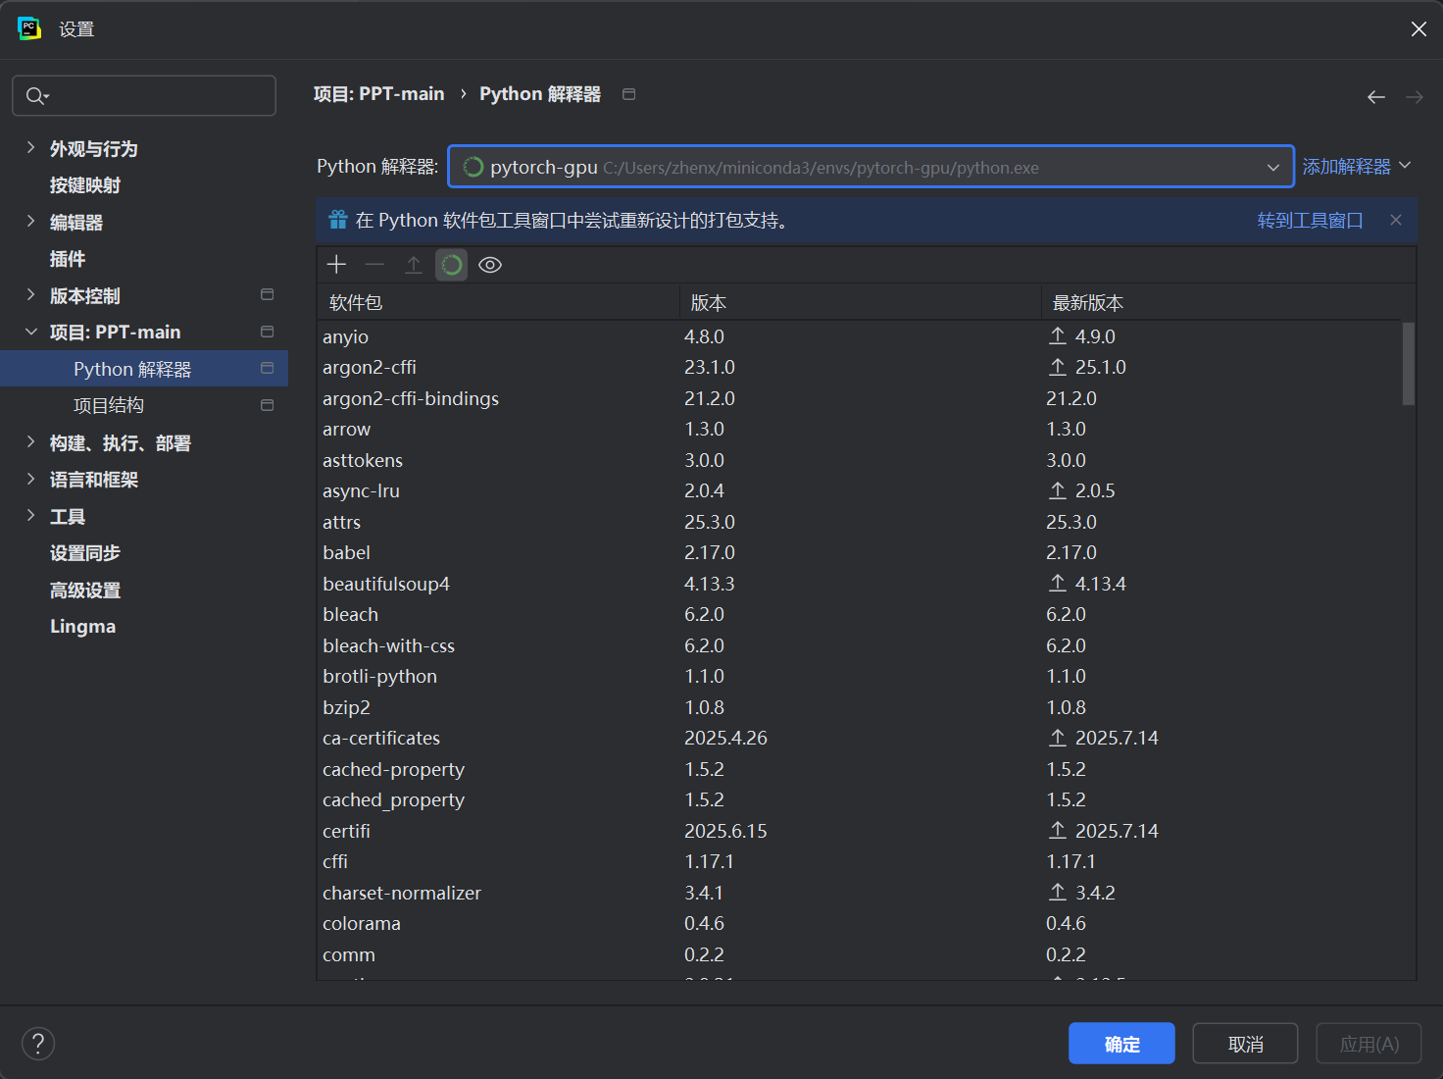
Task: Click the settings search field
Action: pos(144,95)
